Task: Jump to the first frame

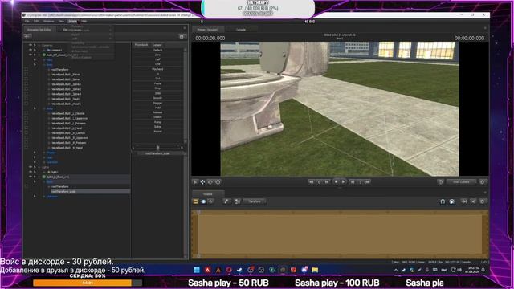Action: [311, 182]
